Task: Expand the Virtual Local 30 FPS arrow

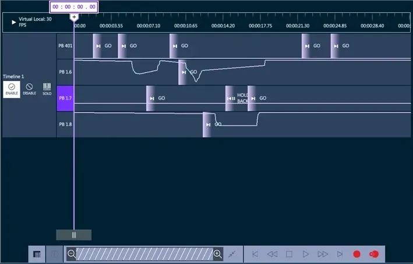Action: coord(14,22)
